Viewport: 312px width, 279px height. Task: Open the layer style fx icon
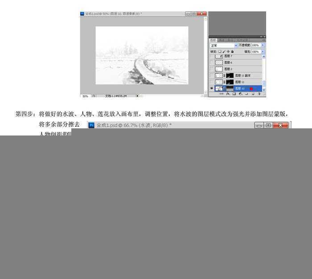[x=228, y=94]
